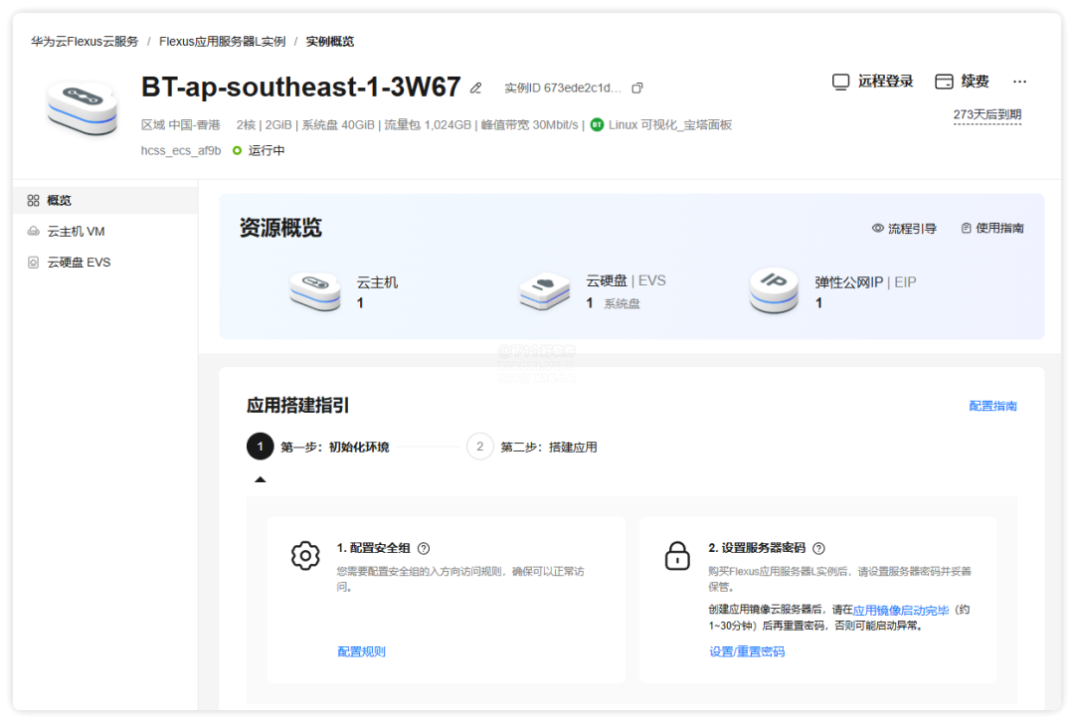Click the 弹性公网IP | EIP label
The height and width of the screenshot is (723, 1074).
click(x=865, y=282)
